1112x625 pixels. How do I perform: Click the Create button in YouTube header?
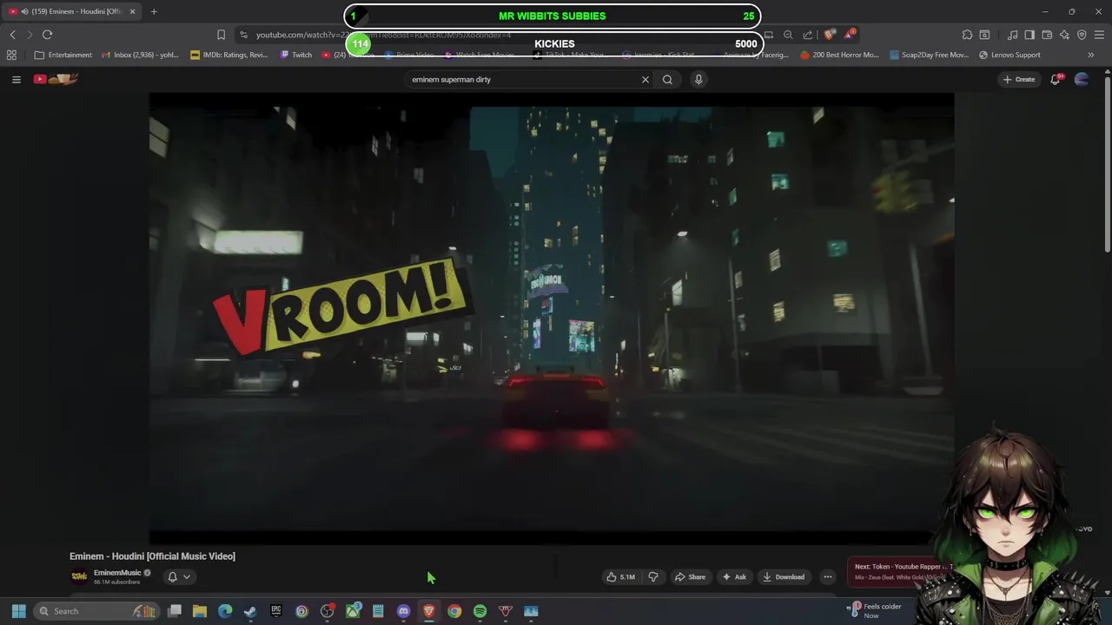point(1019,79)
